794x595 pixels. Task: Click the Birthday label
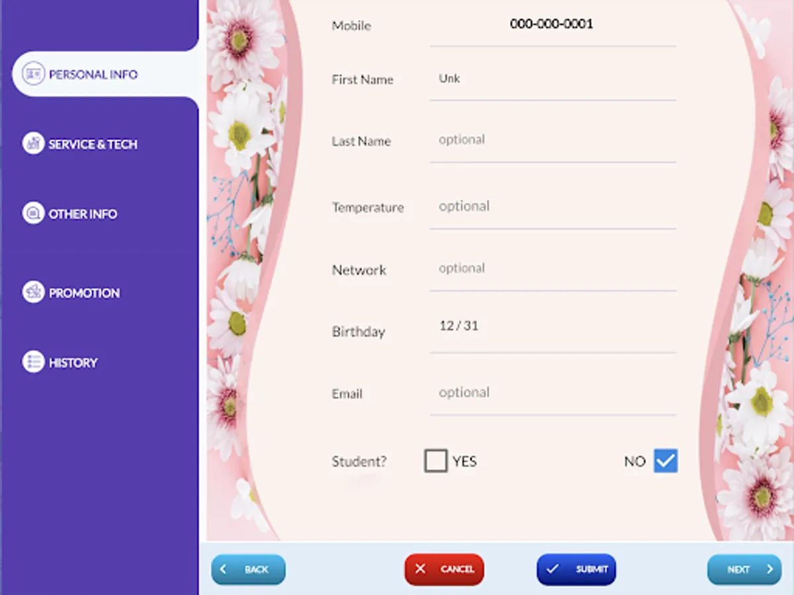(x=359, y=332)
